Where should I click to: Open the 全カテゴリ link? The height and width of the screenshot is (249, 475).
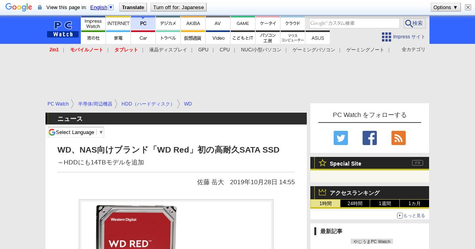(414, 49)
